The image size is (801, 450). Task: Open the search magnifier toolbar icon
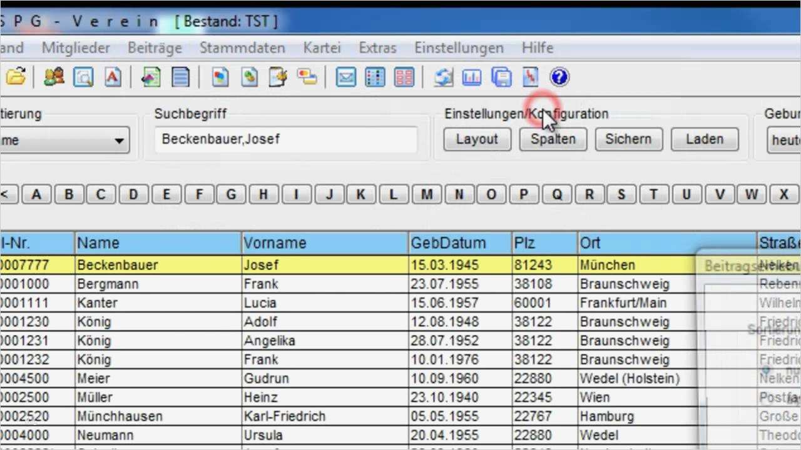(x=83, y=77)
